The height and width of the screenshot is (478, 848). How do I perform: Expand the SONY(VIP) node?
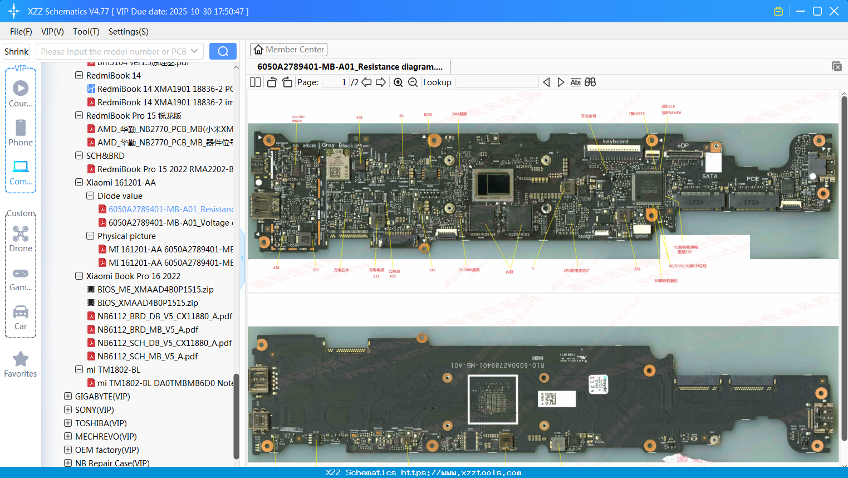click(68, 409)
